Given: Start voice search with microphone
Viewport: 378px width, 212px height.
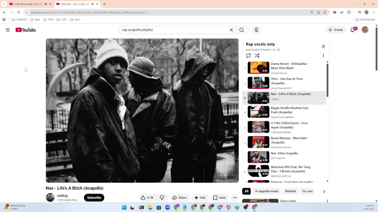Looking at the screenshot, I should (x=256, y=30).
